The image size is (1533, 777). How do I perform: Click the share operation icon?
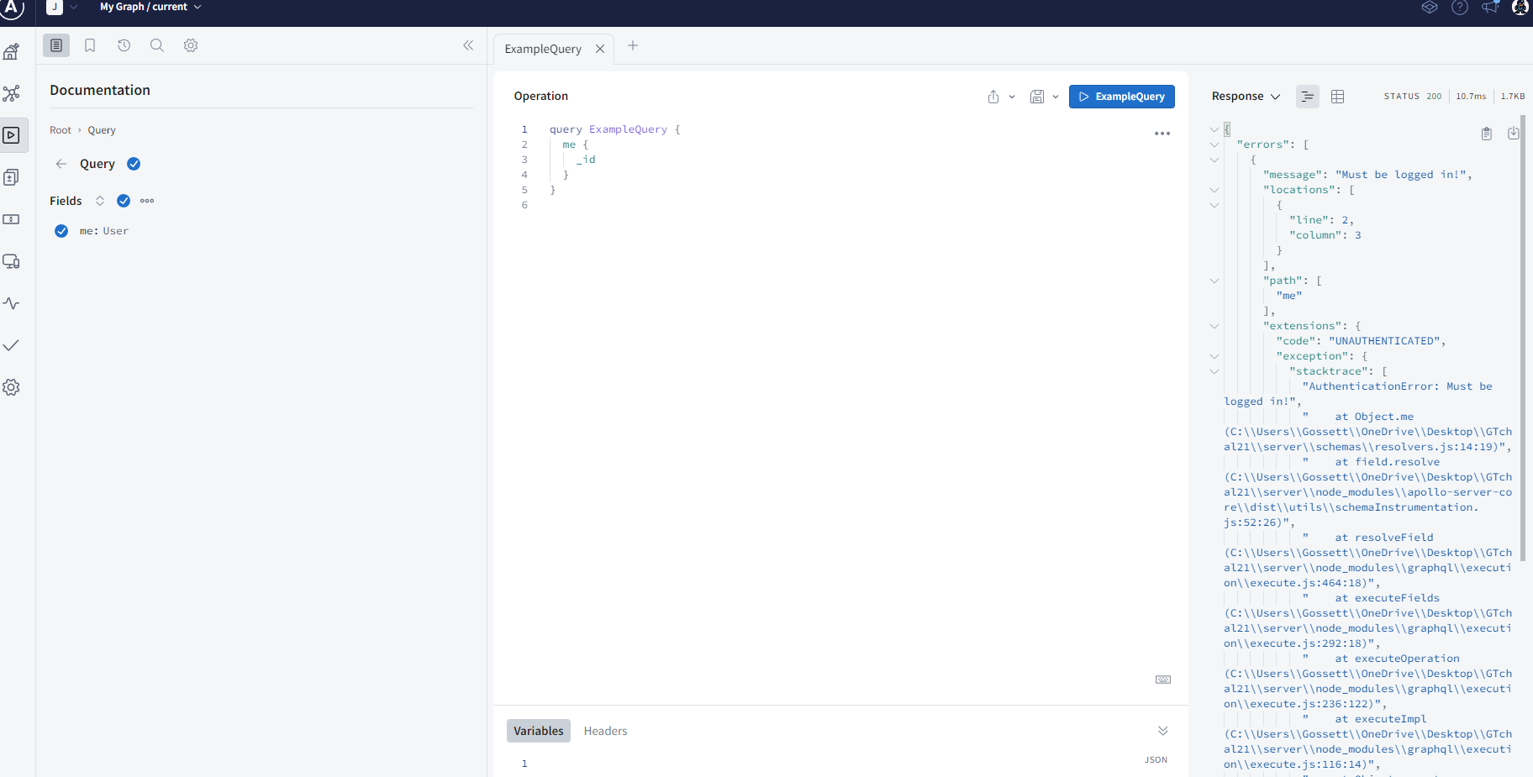(993, 97)
